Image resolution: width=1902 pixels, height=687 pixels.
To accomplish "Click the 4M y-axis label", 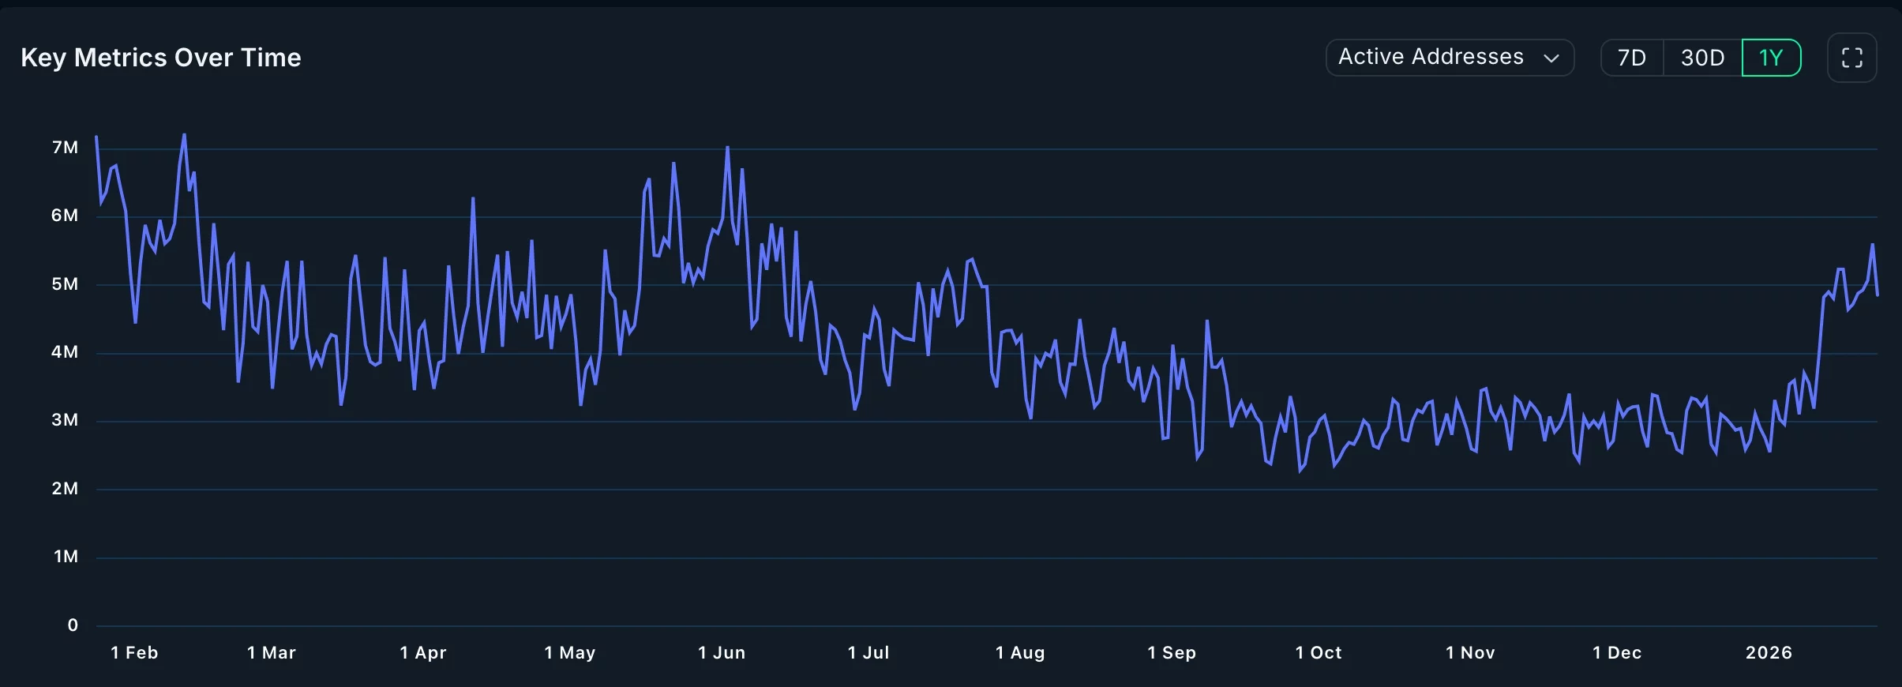I will [x=65, y=352].
